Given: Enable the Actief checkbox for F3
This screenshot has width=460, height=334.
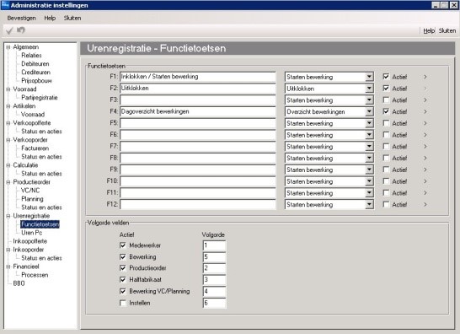Looking at the screenshot, I should [386, 100].
